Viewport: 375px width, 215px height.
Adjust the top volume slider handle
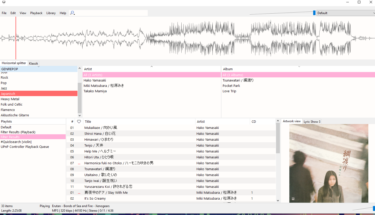[314, 13]
